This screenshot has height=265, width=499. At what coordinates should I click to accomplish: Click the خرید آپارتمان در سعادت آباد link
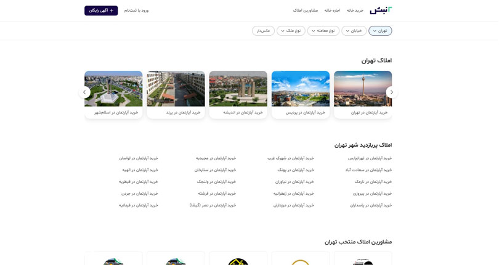click(368, 169)
